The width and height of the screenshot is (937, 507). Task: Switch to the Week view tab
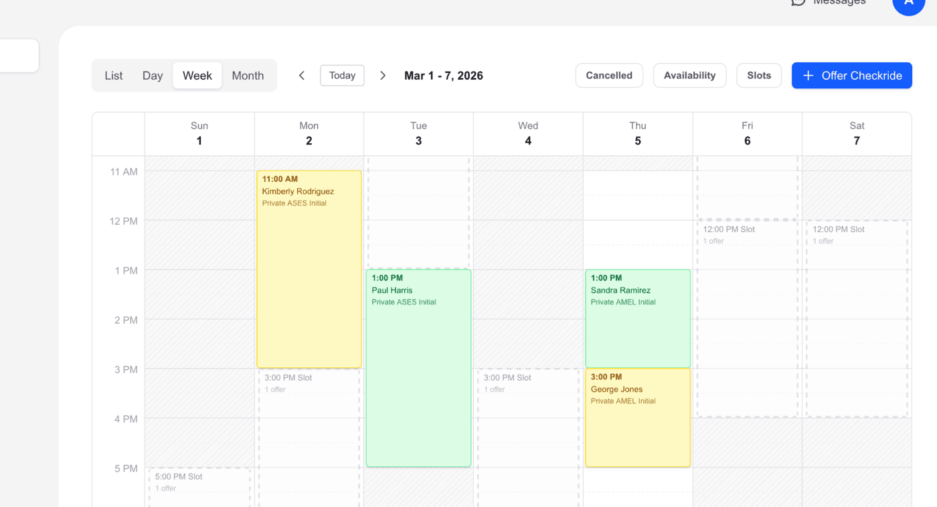click(x=197, y=75)
